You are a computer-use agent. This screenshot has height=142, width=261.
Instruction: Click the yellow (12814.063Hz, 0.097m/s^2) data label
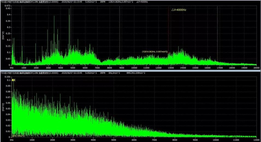pyautogui.click(x=155, y=51)
